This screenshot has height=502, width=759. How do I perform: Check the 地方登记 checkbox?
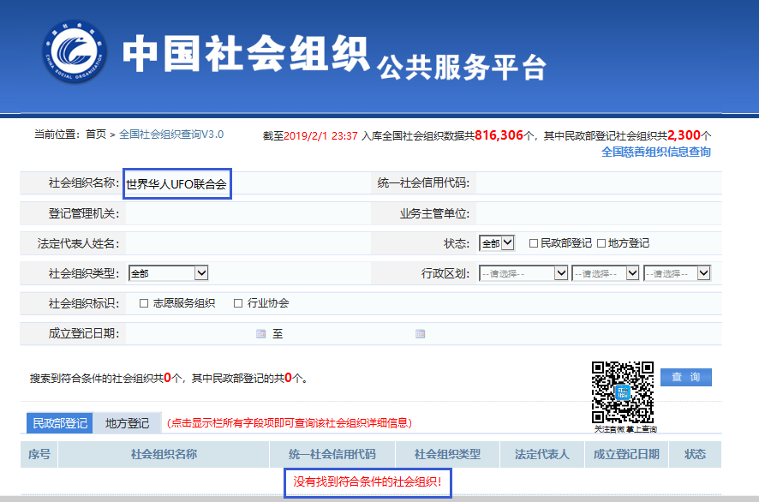tap(601, 243)
